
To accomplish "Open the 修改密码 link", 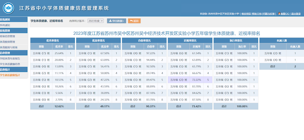I will (246, 14).
